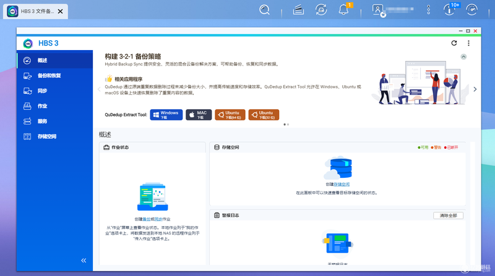Open 备份和恢复 in the sidebar
495x276 pixels.
55,75
